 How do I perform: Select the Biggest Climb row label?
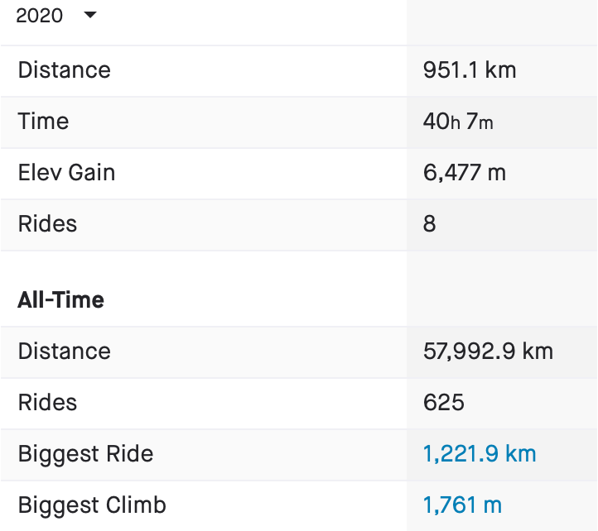92,505
